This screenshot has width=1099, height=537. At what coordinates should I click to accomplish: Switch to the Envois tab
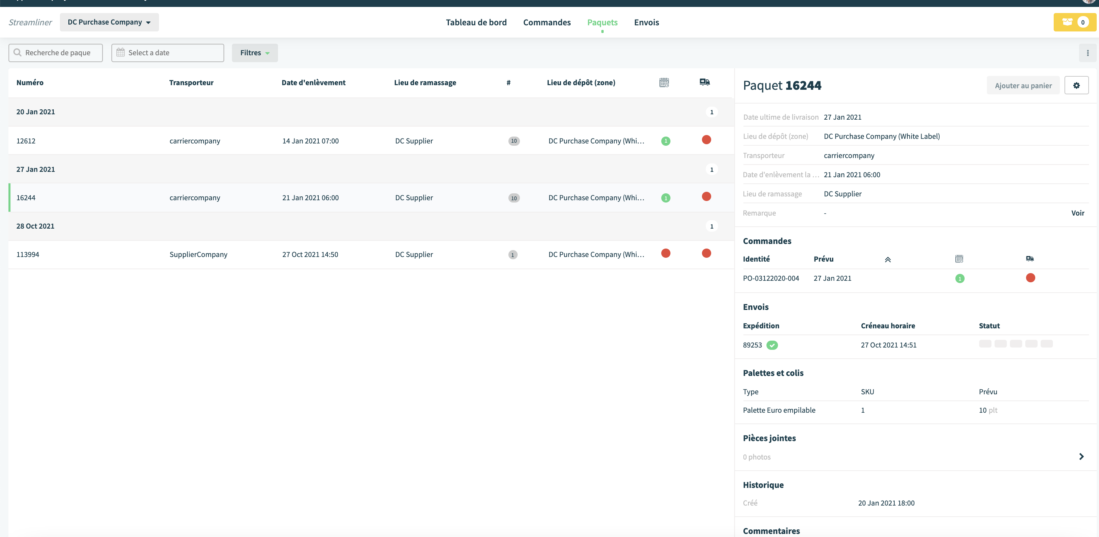pyautogui.click(x=646, y=22)
